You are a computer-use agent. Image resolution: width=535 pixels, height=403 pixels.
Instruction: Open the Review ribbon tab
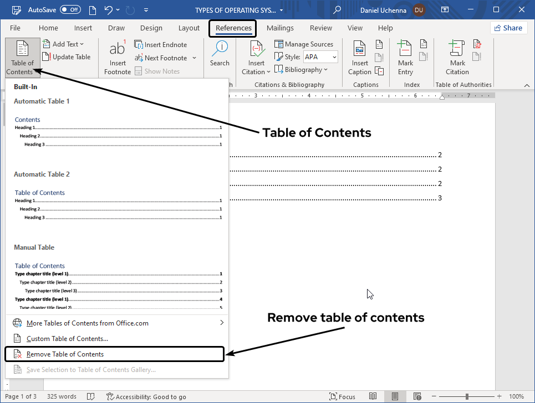click(x=320, y=28)
